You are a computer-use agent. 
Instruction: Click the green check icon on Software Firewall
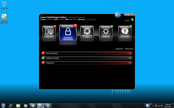tap(43, 58)
